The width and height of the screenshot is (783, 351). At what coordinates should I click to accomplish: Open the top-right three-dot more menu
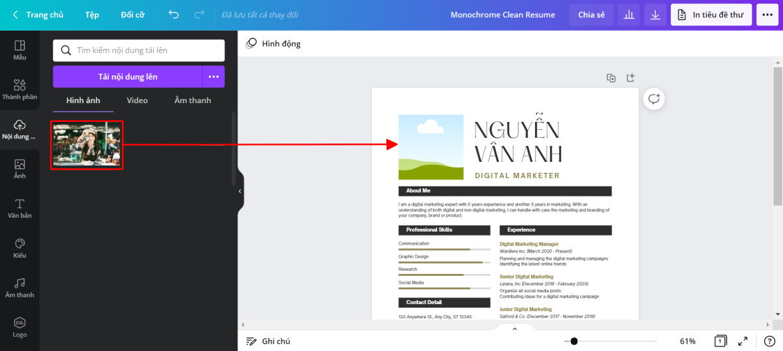pos(767,14)
